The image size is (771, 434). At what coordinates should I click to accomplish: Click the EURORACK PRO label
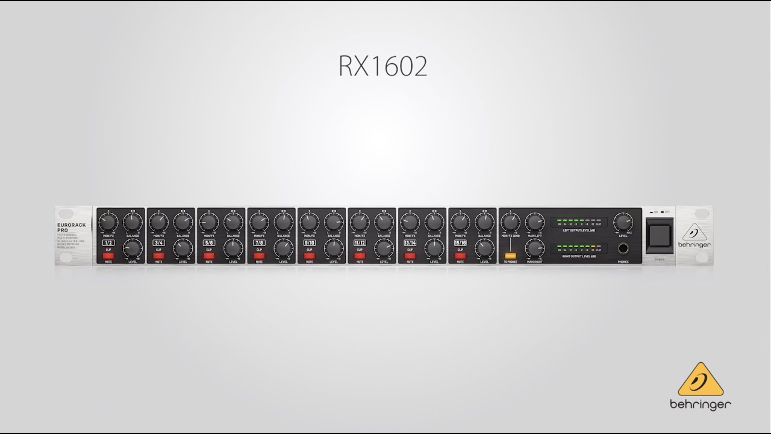tap(73, 227)
